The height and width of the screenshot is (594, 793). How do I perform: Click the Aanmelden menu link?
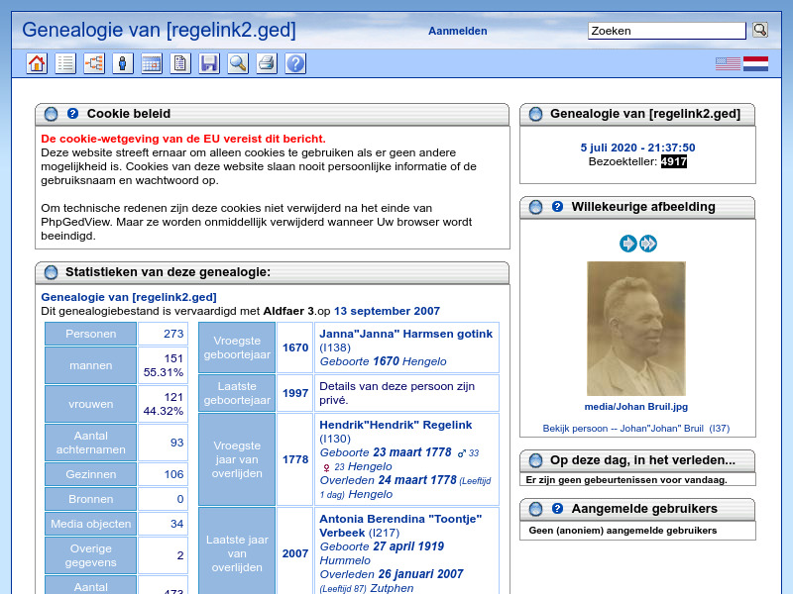pos(457,31)
